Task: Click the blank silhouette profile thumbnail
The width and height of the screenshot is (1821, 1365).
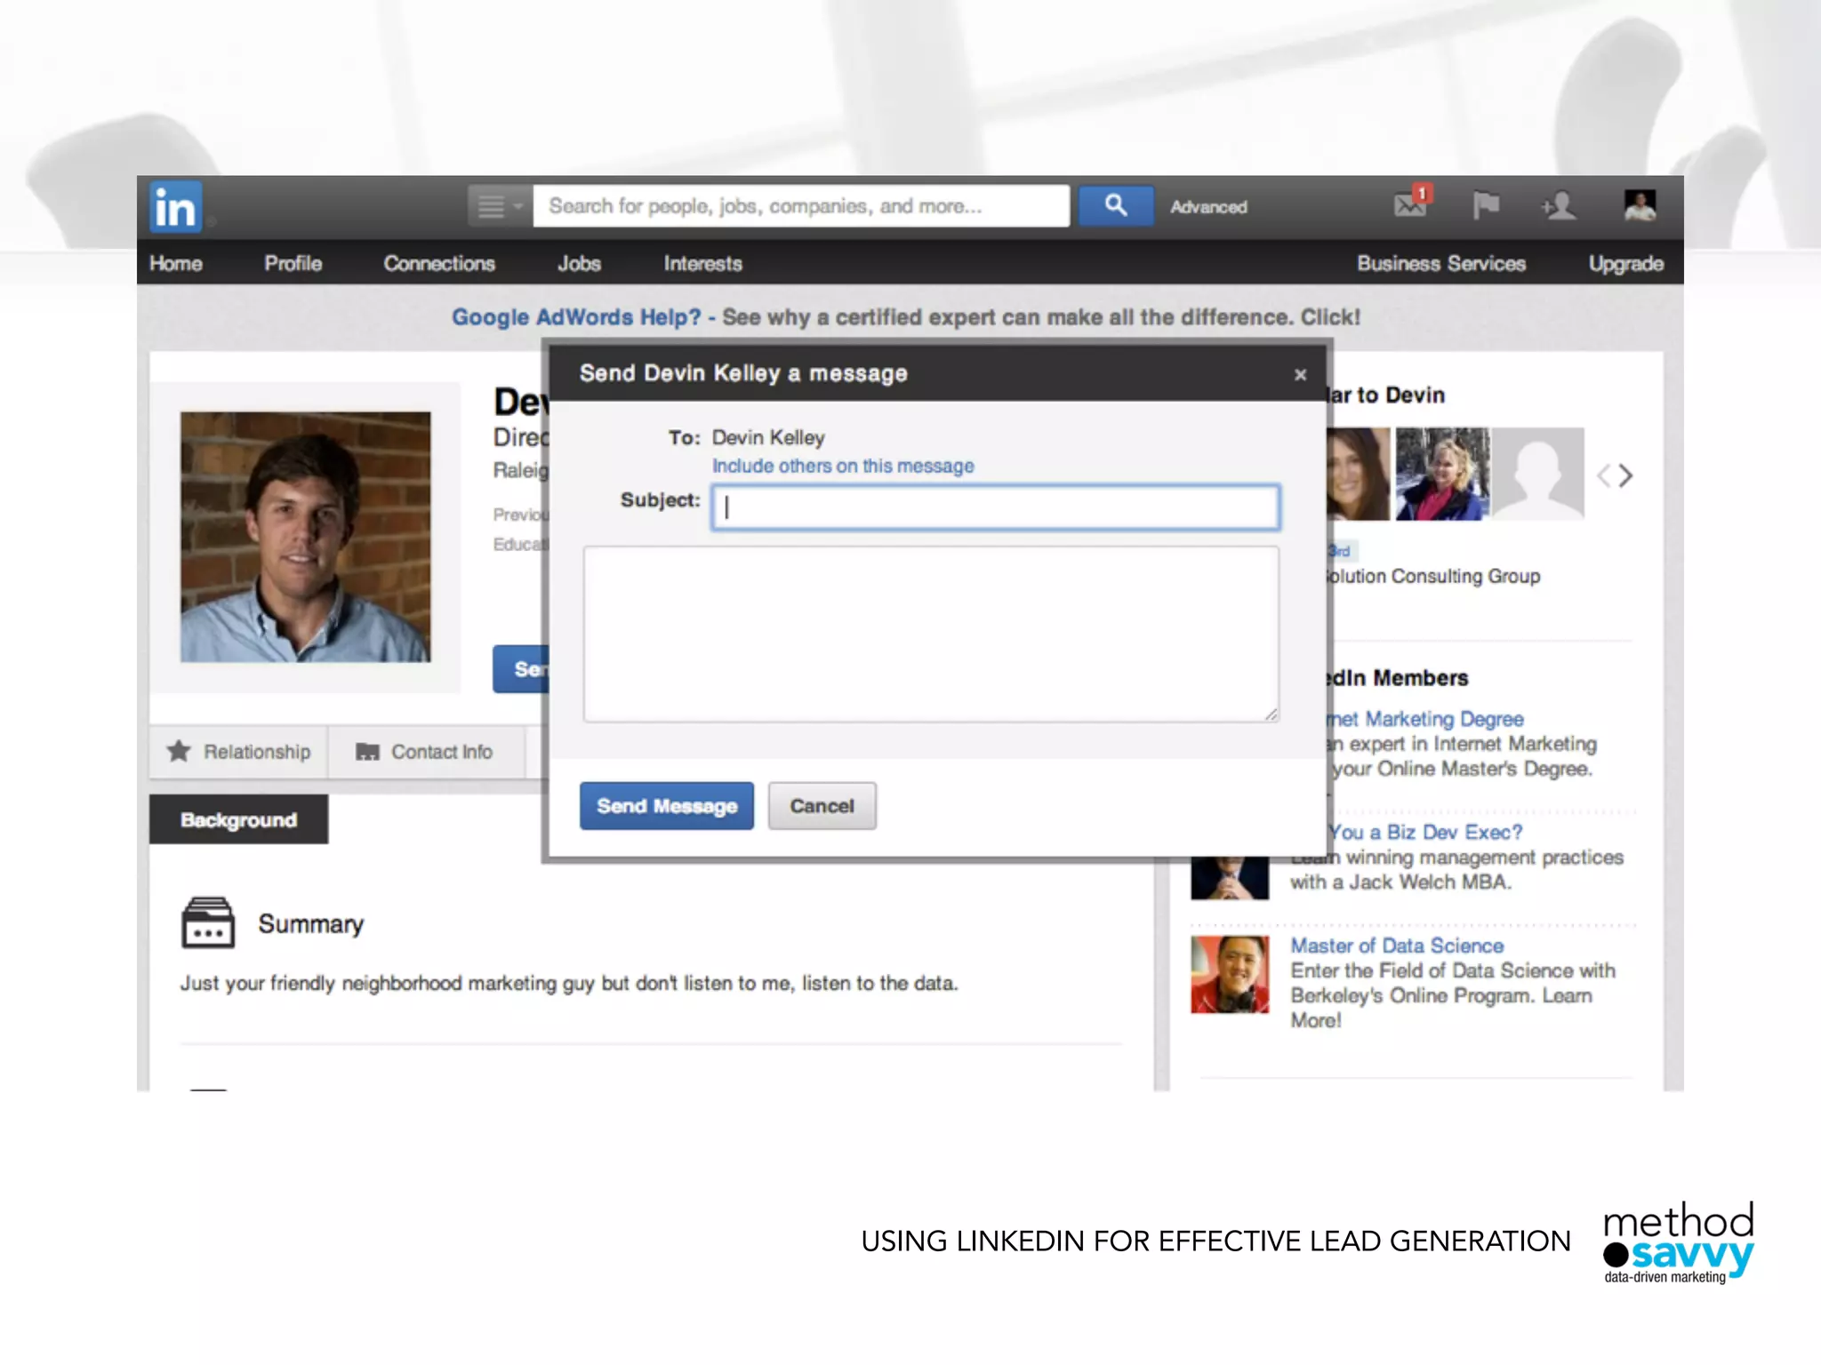Action: (1538, 474)
